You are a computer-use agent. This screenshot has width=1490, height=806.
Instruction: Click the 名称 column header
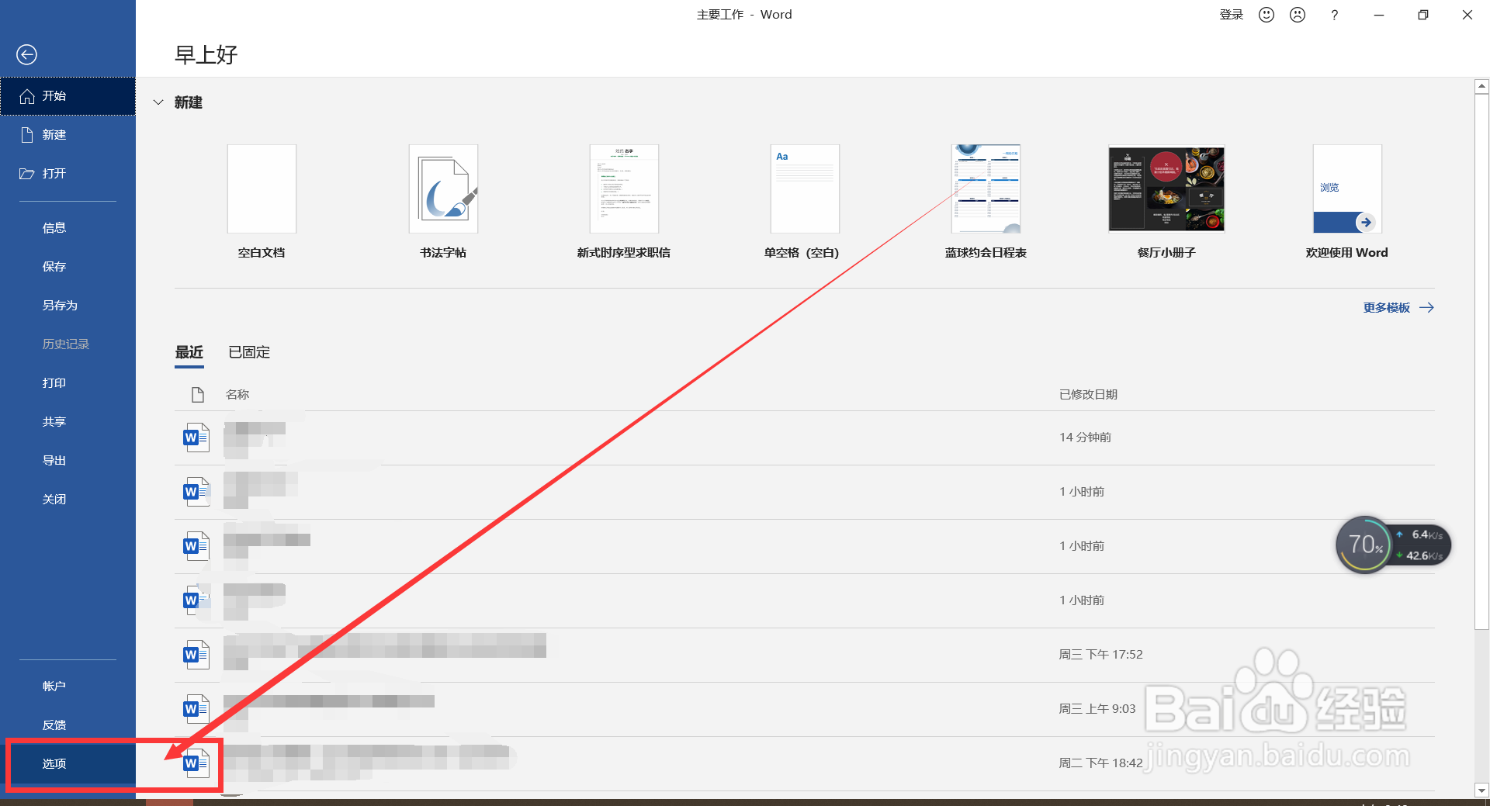pos(237,395)
